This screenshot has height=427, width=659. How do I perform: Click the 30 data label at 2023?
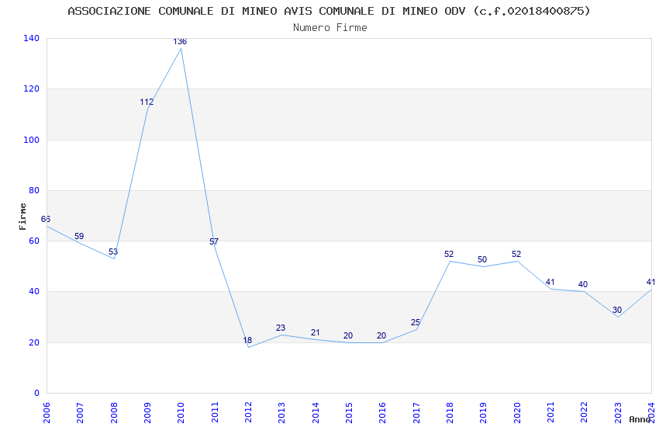pos(617,310)
